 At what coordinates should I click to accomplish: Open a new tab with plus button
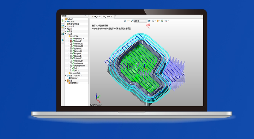click(116, 16)
